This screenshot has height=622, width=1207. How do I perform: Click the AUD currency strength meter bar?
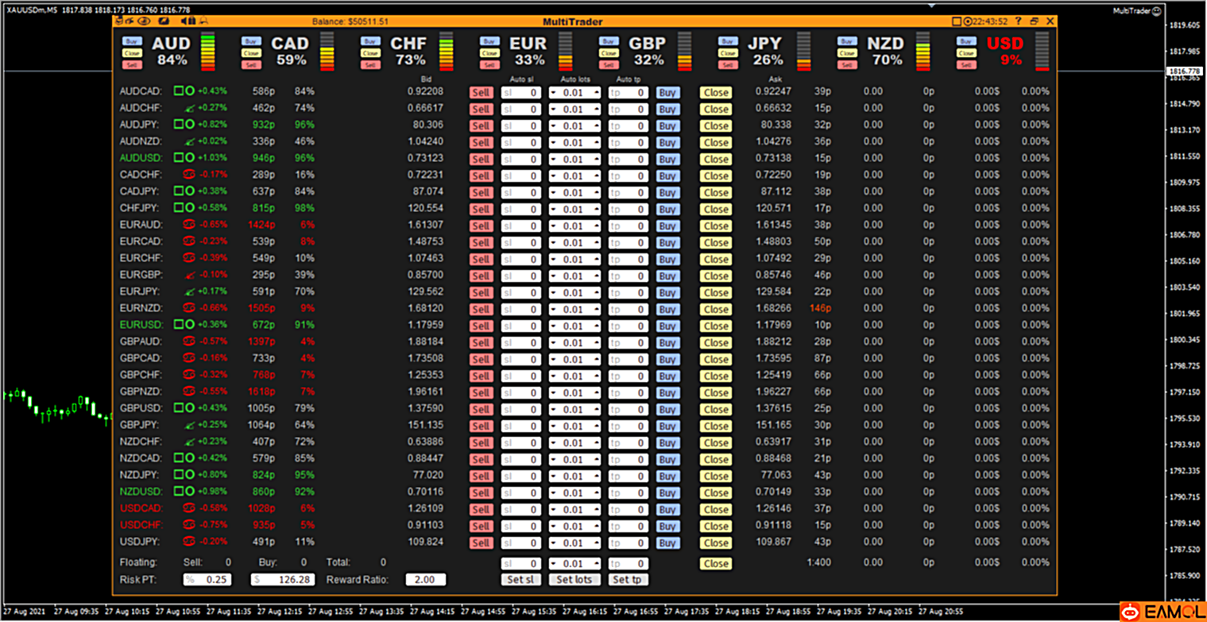pyautogui.click(x=207, y=52)
